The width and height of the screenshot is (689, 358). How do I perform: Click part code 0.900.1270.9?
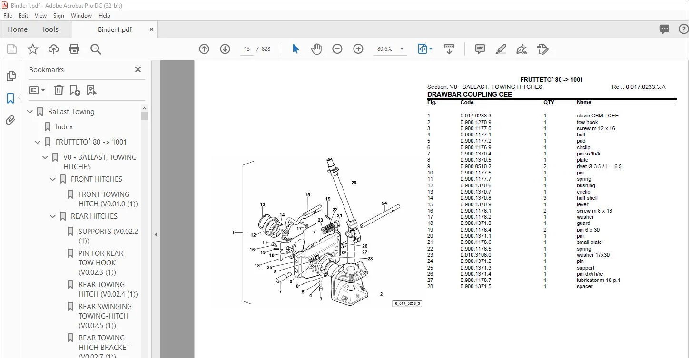point(476,122)
